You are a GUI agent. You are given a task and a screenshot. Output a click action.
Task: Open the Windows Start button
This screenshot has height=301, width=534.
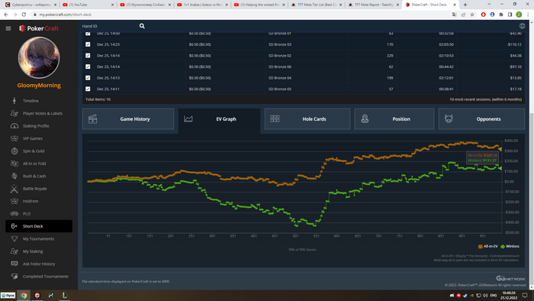(x=8, y=295)
